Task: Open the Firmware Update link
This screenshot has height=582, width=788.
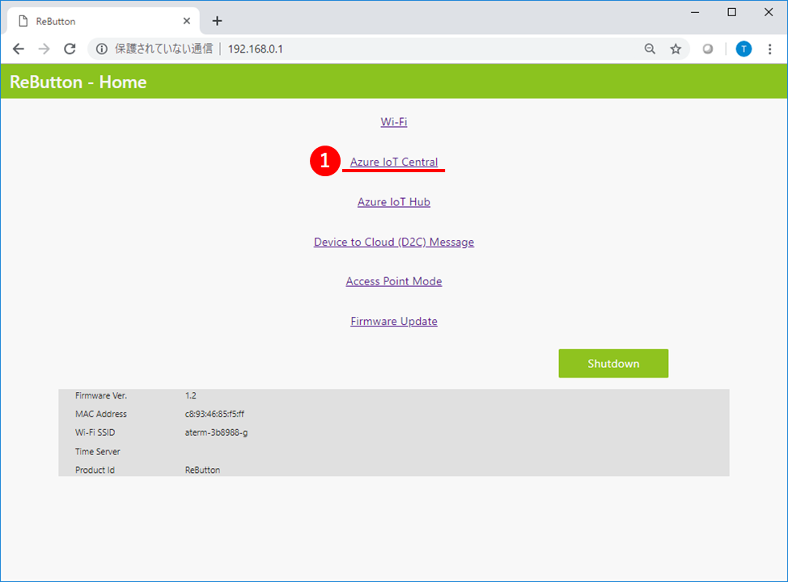Action: click(393, 322)
